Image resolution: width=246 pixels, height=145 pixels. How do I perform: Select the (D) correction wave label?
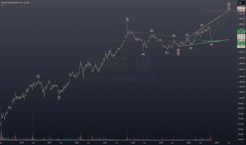(x=174, y=36)
